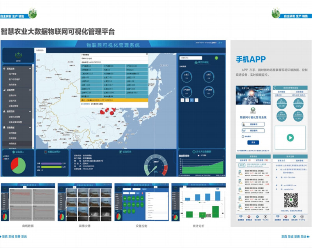Click the blue login button in mobile app
The width and height of the screenshot is (312, 248).
click(x=253, y=143)
